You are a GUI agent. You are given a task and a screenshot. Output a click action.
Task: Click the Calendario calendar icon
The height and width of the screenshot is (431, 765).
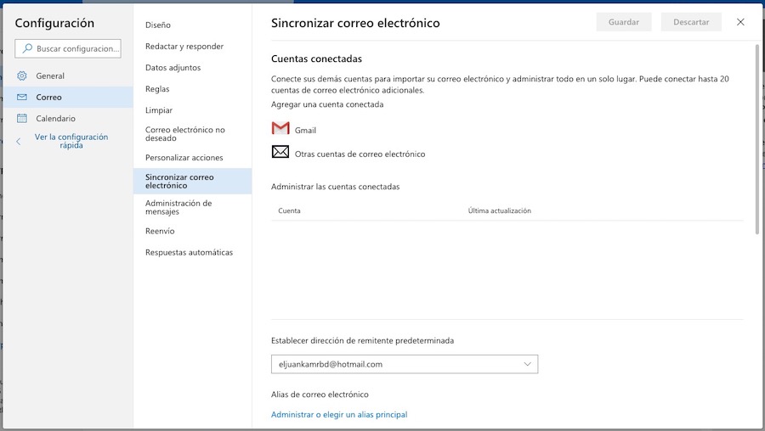(22, 119)
